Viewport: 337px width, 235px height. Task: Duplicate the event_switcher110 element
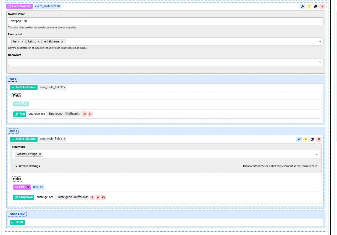(x=316, y=6)
